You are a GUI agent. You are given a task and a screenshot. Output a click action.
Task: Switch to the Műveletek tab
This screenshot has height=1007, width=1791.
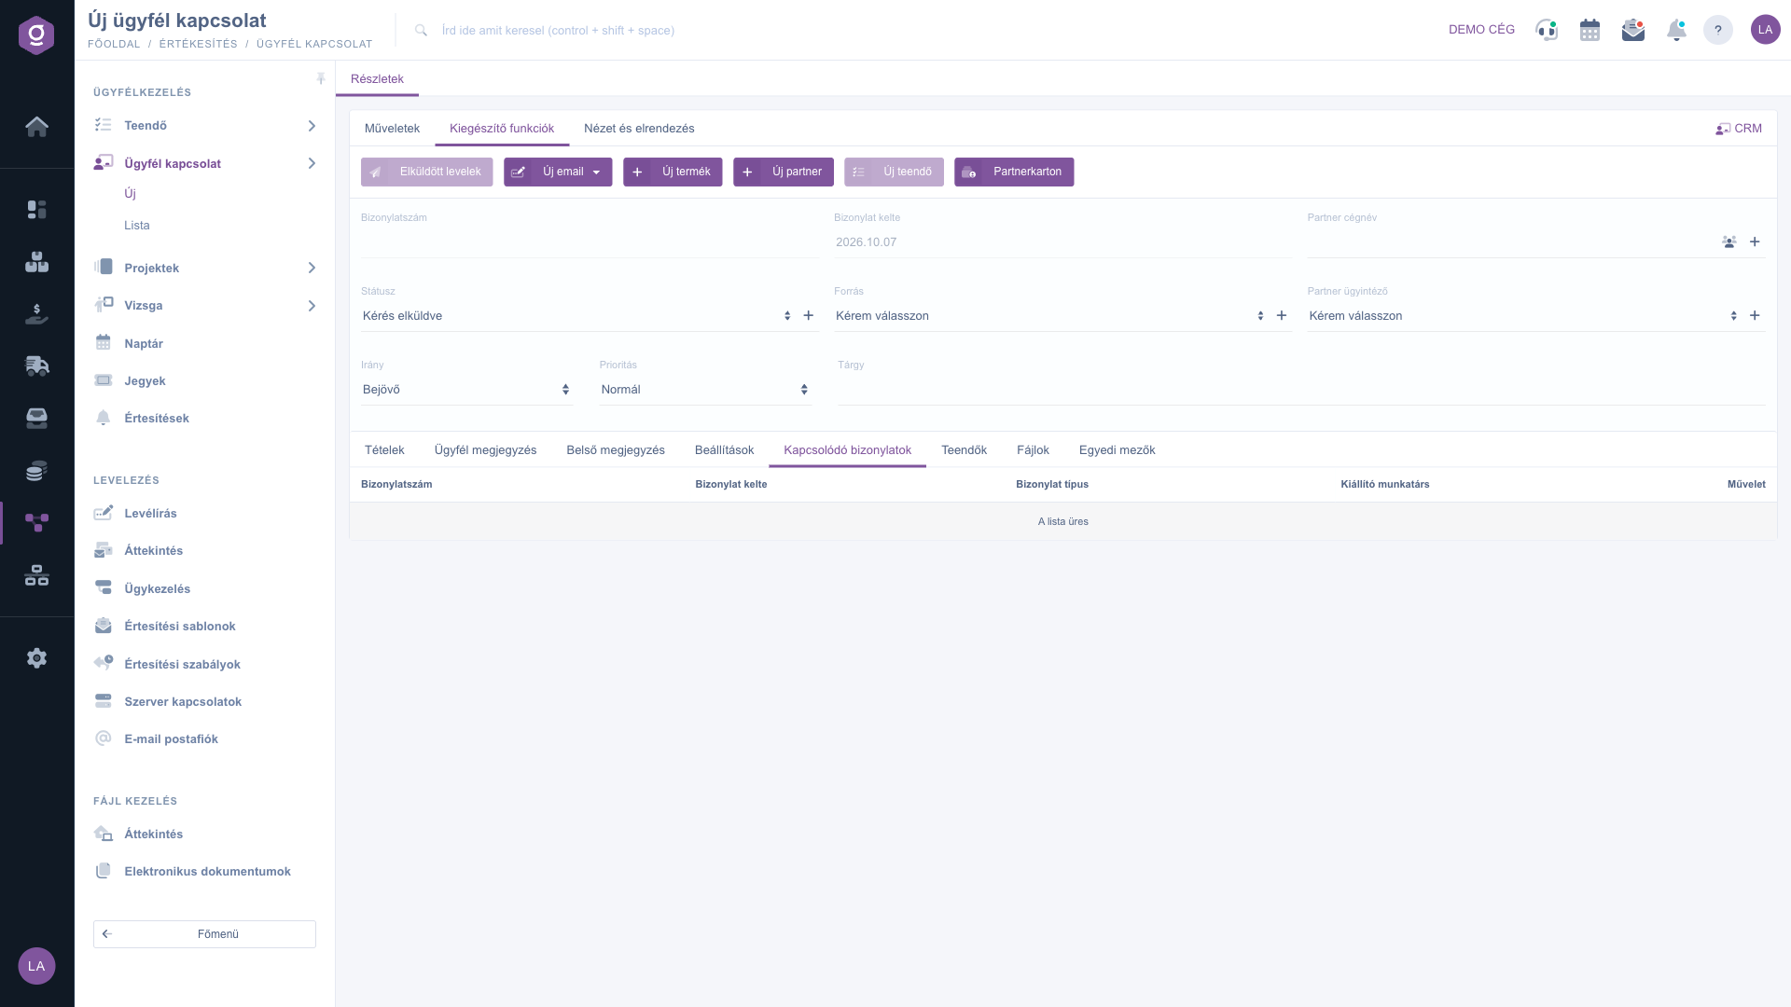tap(392, 129)
